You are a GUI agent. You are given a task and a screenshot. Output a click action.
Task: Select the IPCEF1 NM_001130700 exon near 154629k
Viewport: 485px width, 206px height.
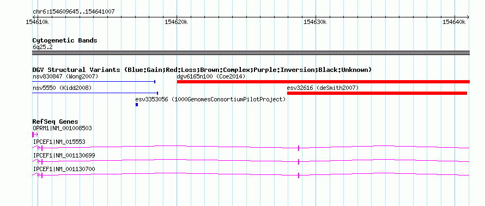click(x=299, y=175)
